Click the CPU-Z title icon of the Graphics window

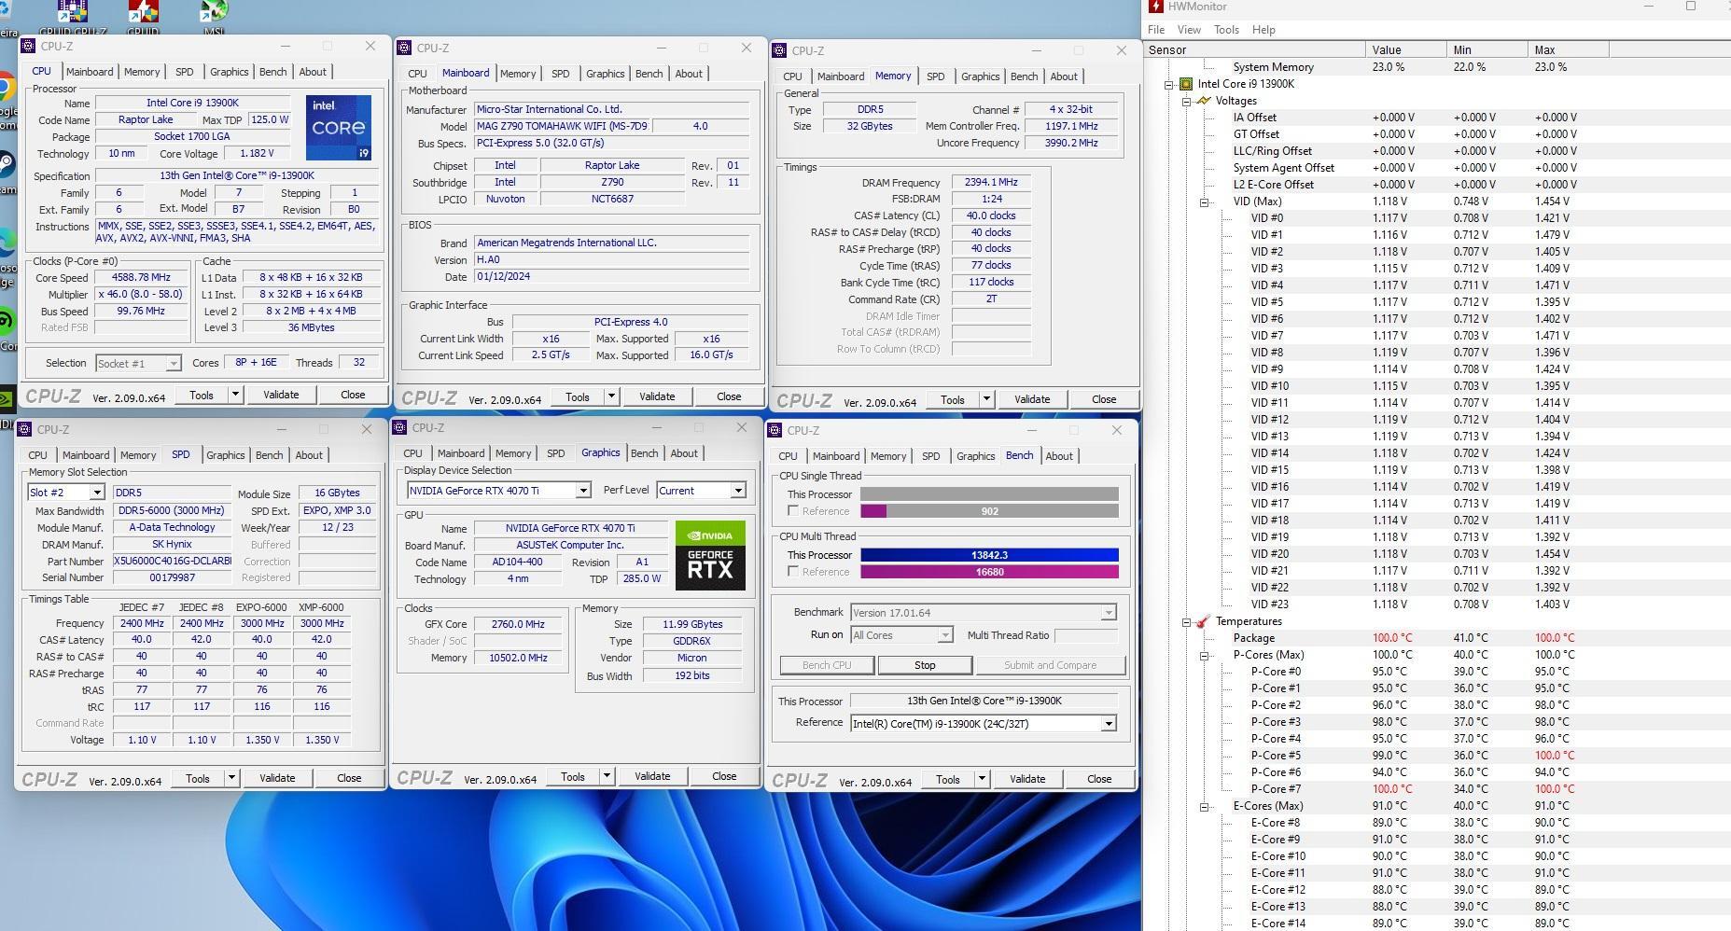(x=399, y=427)
